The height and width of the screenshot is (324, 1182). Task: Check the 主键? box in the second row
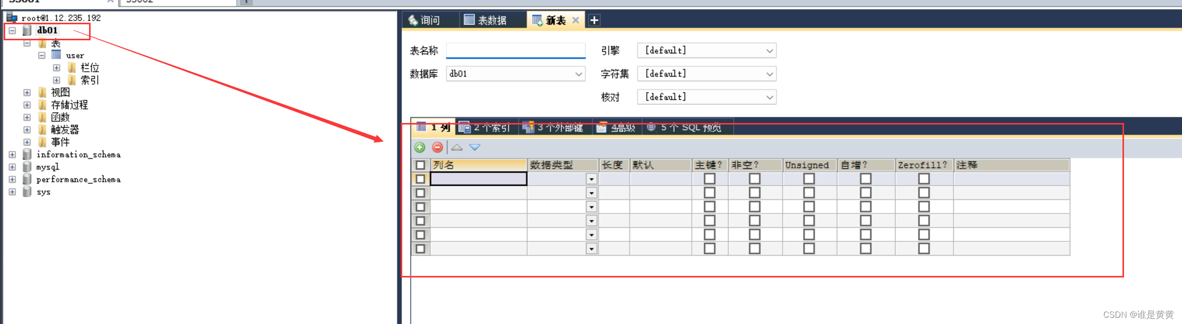(x=710, y=193)
